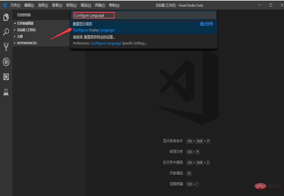
Task: Open the Test flask icon
Action: tap(6, 91)
